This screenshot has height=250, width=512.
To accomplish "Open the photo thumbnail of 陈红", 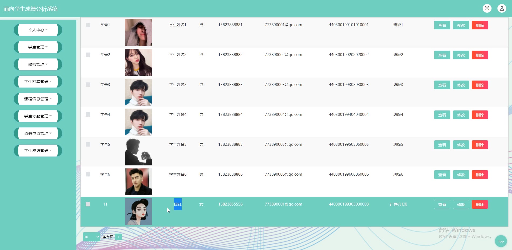I will pos(139,212).
